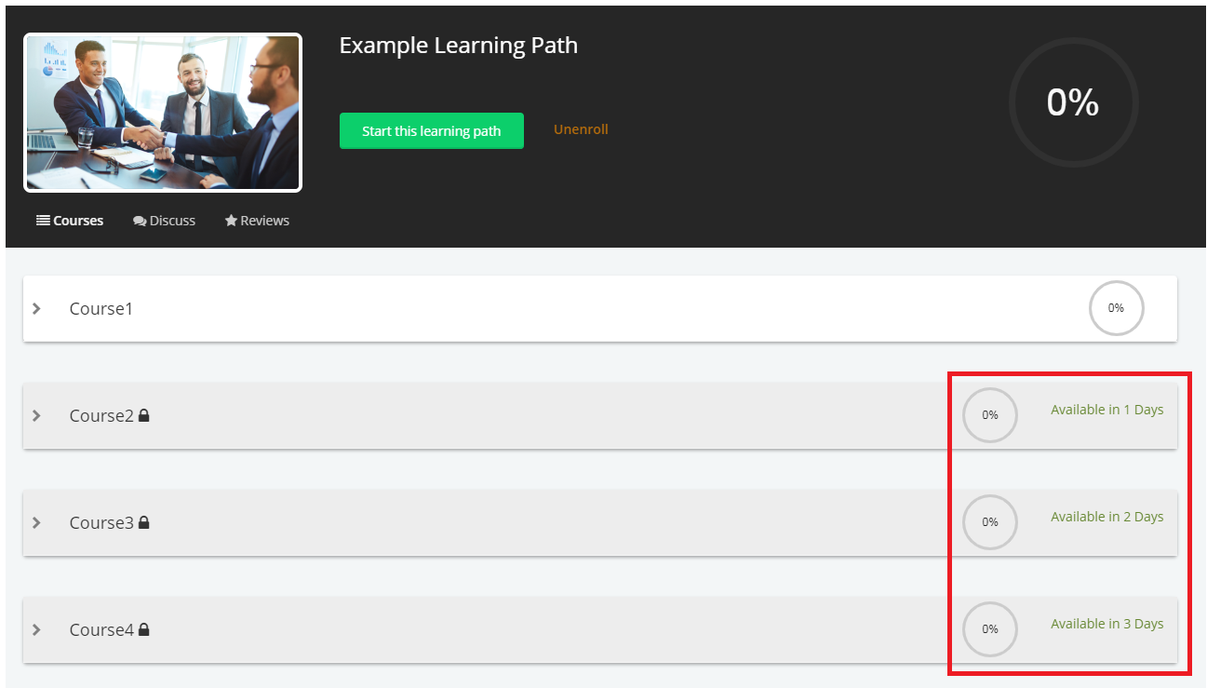Select the Courses tab
The image size is (1207, 688).
click(70, 221)
